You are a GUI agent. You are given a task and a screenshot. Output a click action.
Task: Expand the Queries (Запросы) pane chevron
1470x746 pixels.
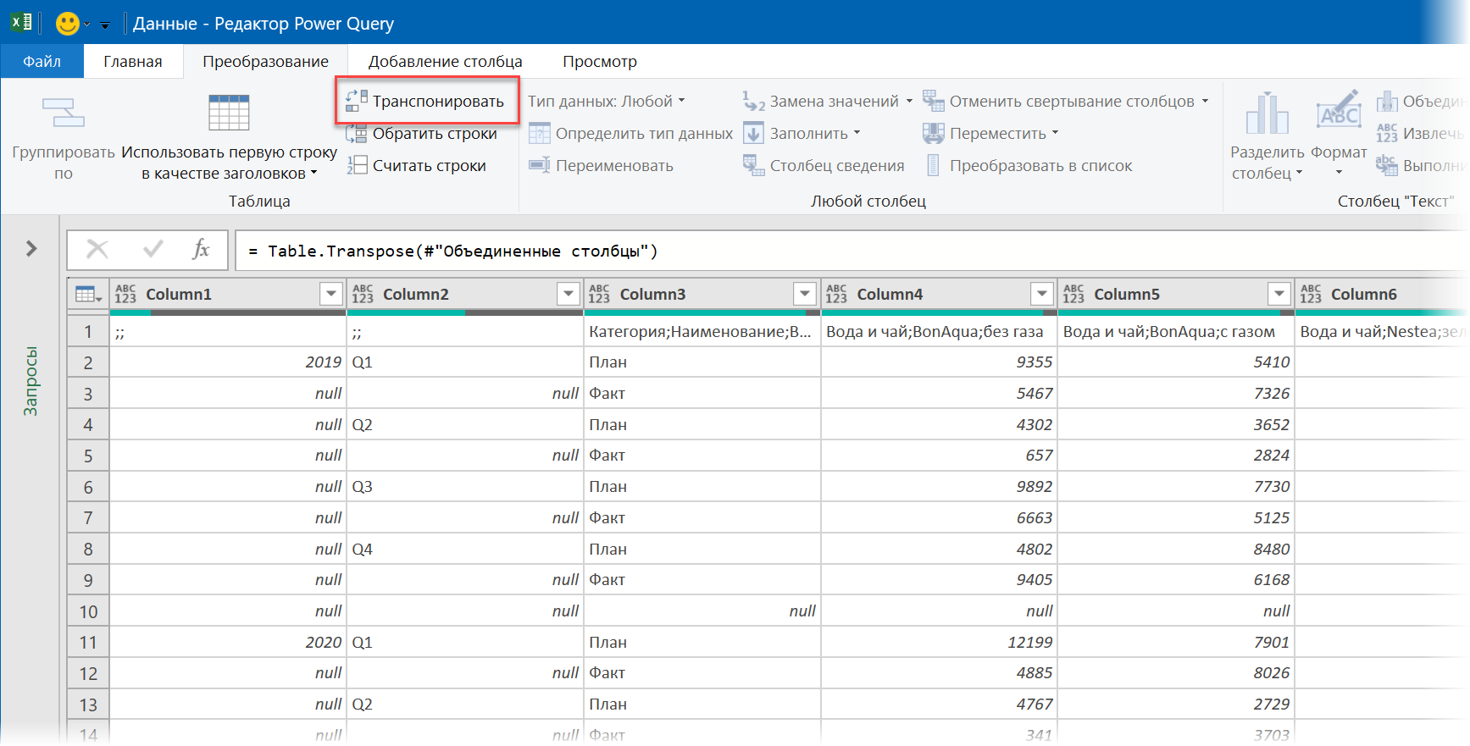pyautogui.click(x=31, y=248)
